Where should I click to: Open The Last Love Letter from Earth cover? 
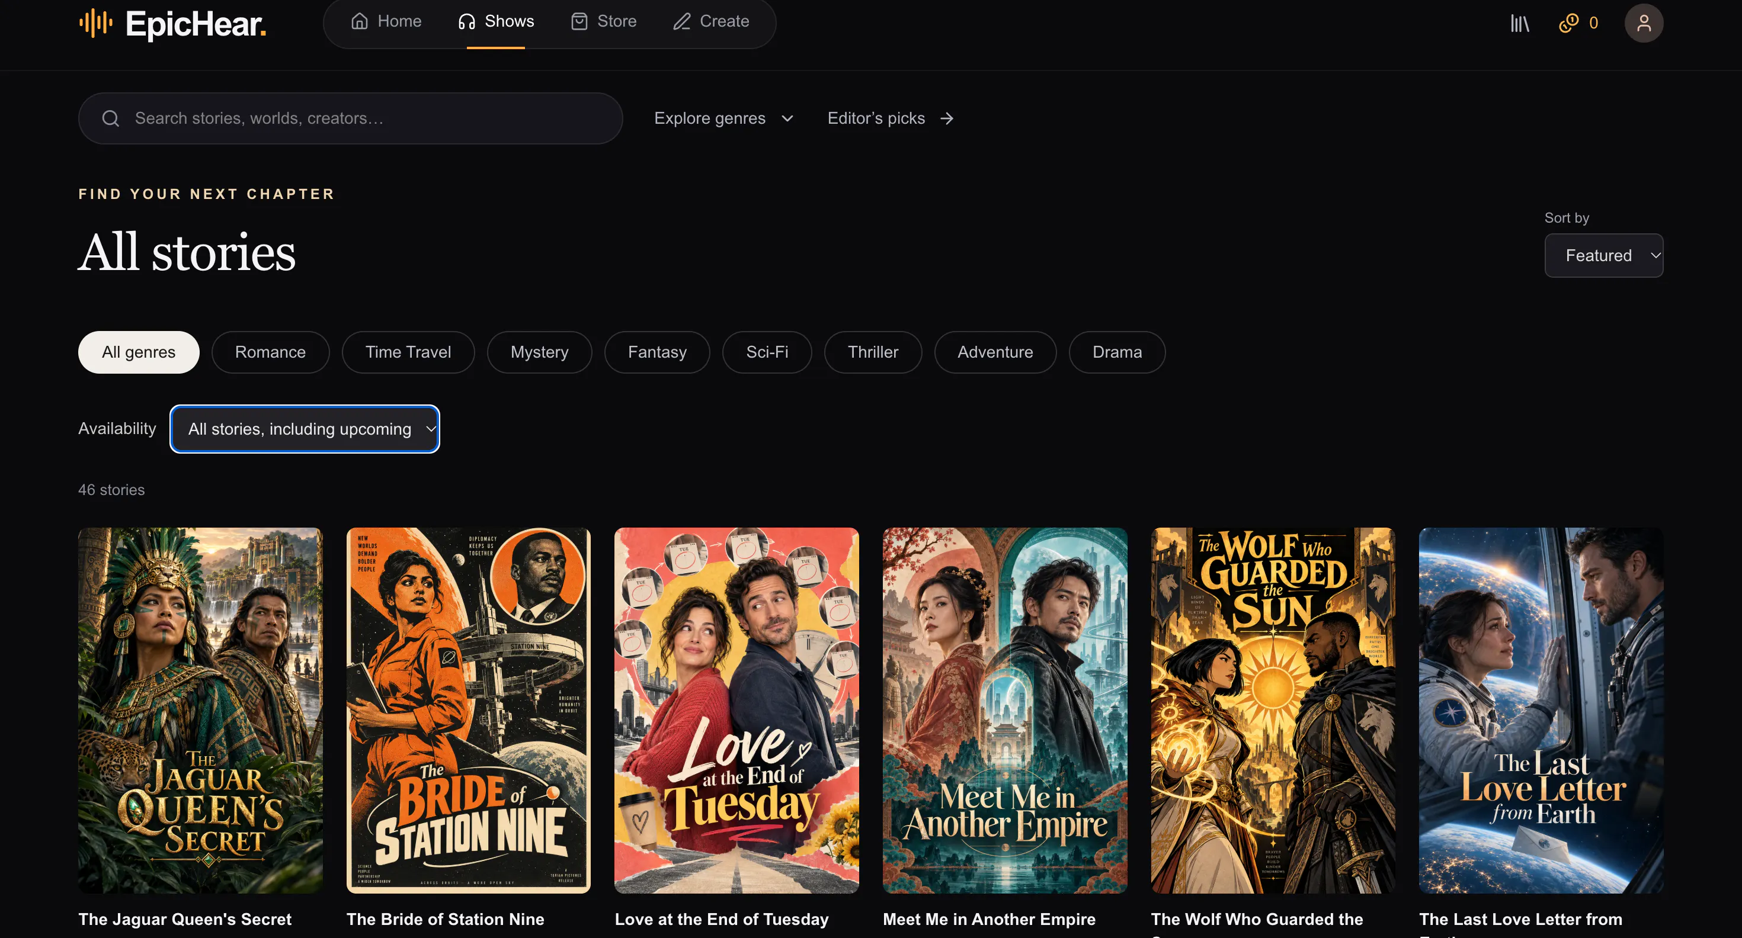pos(1541,711)
